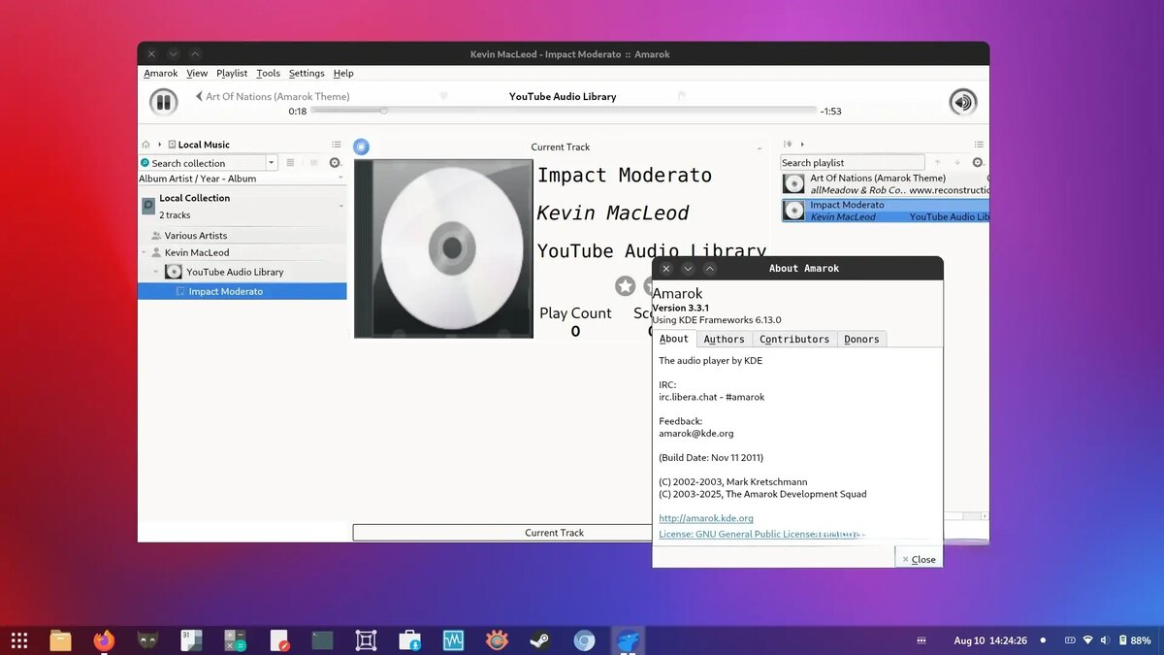This screenshot has width=1164, height=655.
Task: Follow the amarok.kde.org link
Action: click(x=706, y=518)
